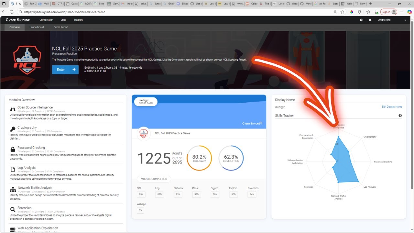
Task: Click the zoom magnifier icon in address bar
Action: 335,12
